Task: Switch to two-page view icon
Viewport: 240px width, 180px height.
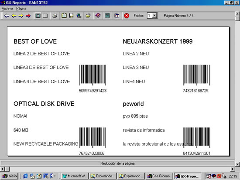Action: click(x=45, y=16)
